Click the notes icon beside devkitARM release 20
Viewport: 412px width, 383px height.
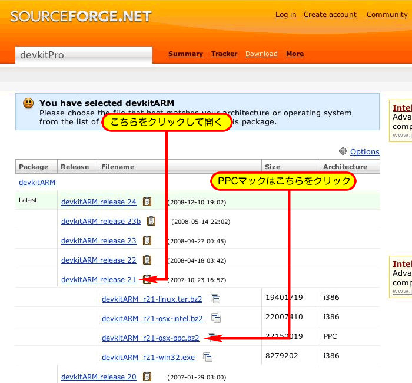click(147, 377)
